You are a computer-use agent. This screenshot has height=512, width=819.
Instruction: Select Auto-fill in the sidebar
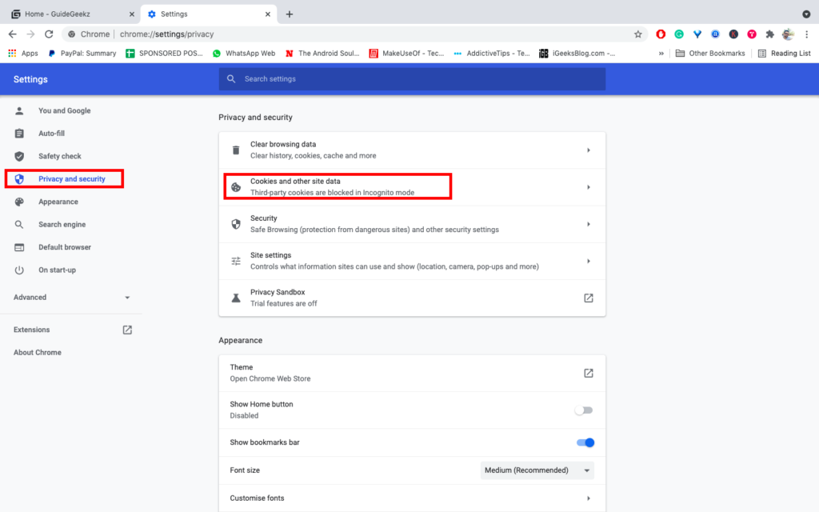tap(51, 134)
